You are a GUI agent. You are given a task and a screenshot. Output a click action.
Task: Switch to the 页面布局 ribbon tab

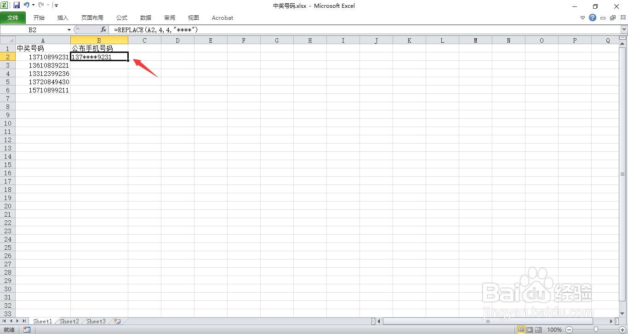[x=92, y=17]
